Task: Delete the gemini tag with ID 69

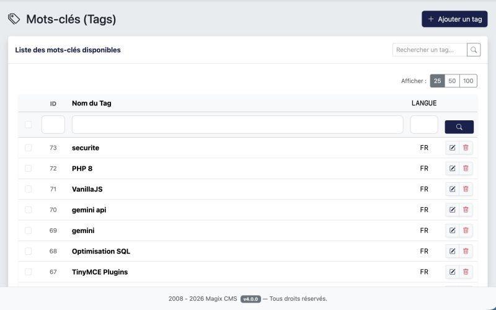Action: tap(466, 231)
